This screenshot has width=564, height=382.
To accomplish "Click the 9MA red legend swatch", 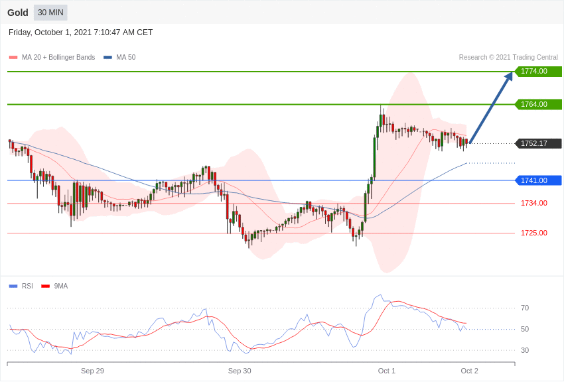I will pyautogui.click(x=46, y=286).
